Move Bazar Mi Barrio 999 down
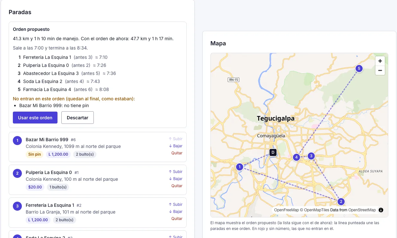The width and height of the screenshot is (397, 238). (x=175, y=146)
